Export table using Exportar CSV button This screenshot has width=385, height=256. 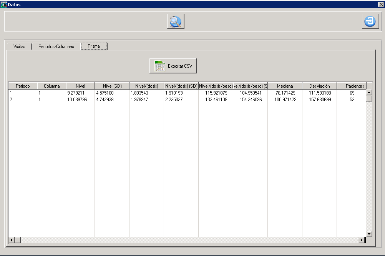pyautogui.click(x=173, y=66)
